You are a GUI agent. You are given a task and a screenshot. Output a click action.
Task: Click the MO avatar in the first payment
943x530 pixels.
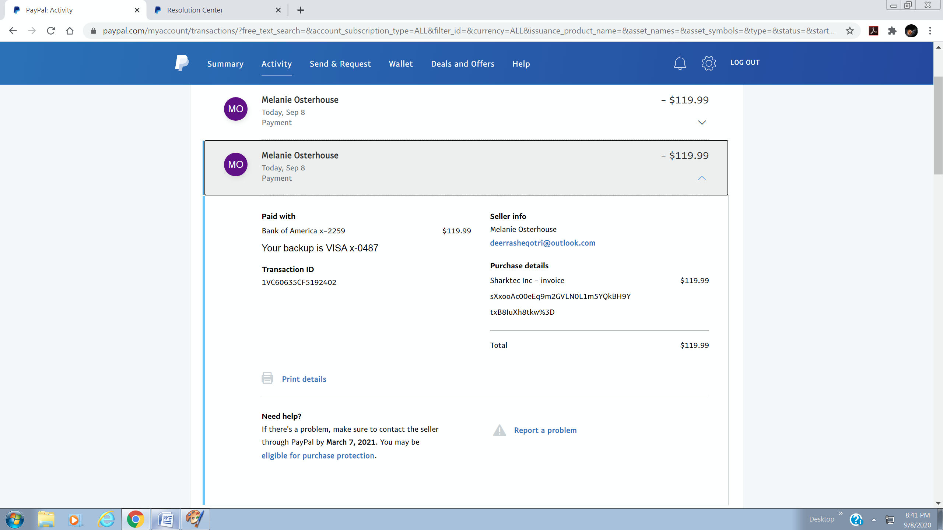coord(236,109)
